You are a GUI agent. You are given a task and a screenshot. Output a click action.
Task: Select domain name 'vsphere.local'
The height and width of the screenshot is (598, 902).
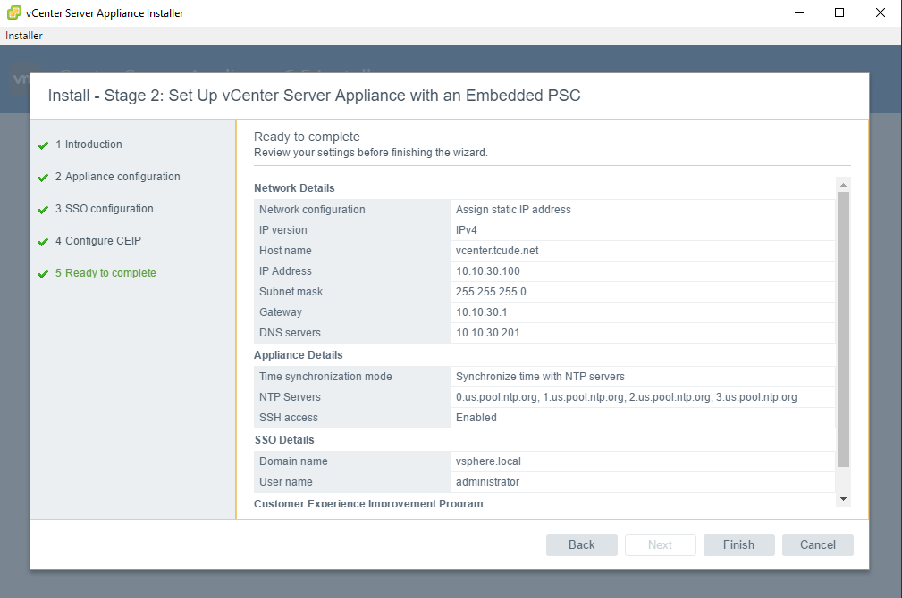pos(488,461)
